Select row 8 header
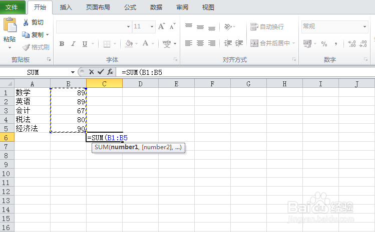 click(7, 156)
